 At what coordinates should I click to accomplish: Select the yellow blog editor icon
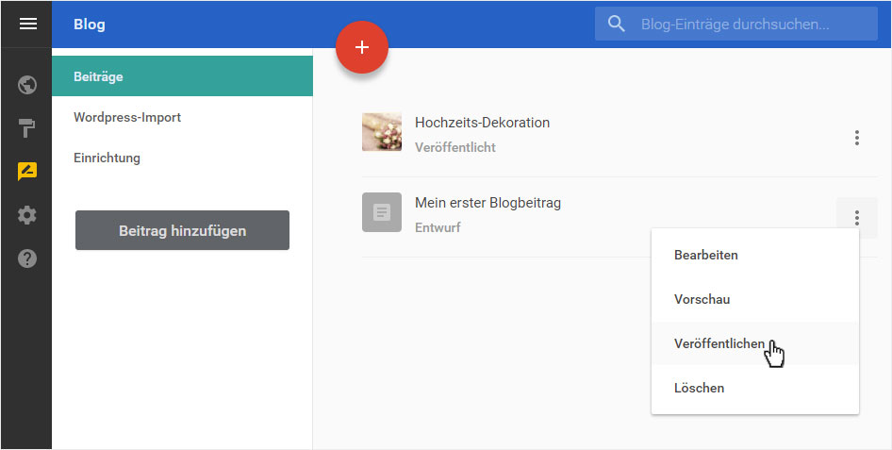tap(27, 172)
